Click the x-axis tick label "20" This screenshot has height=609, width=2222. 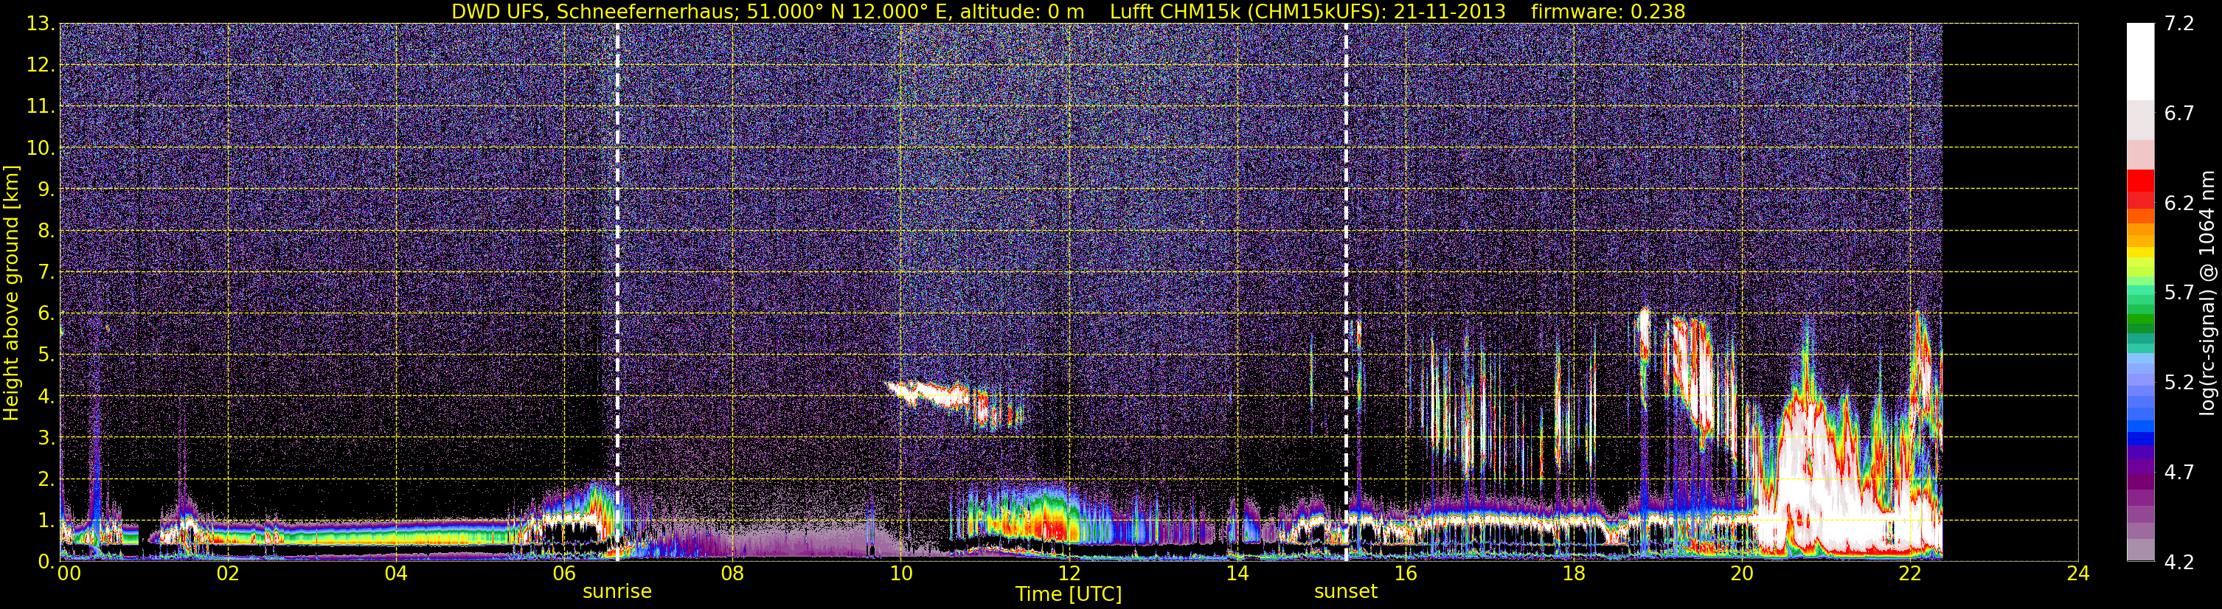[x=1742, y=574]
